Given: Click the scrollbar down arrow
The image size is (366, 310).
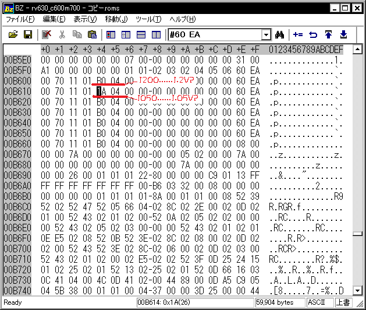Looking at the screenshot, I should pos(357,291).
